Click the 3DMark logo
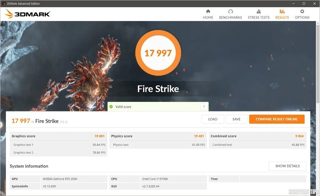 coord(27,14)
